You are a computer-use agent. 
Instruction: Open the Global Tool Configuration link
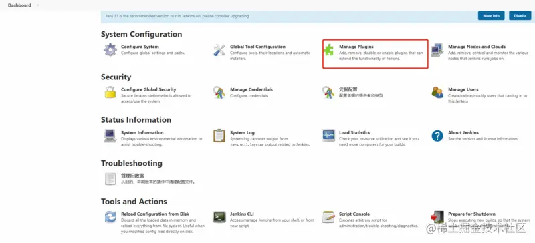tap(257, 47)
